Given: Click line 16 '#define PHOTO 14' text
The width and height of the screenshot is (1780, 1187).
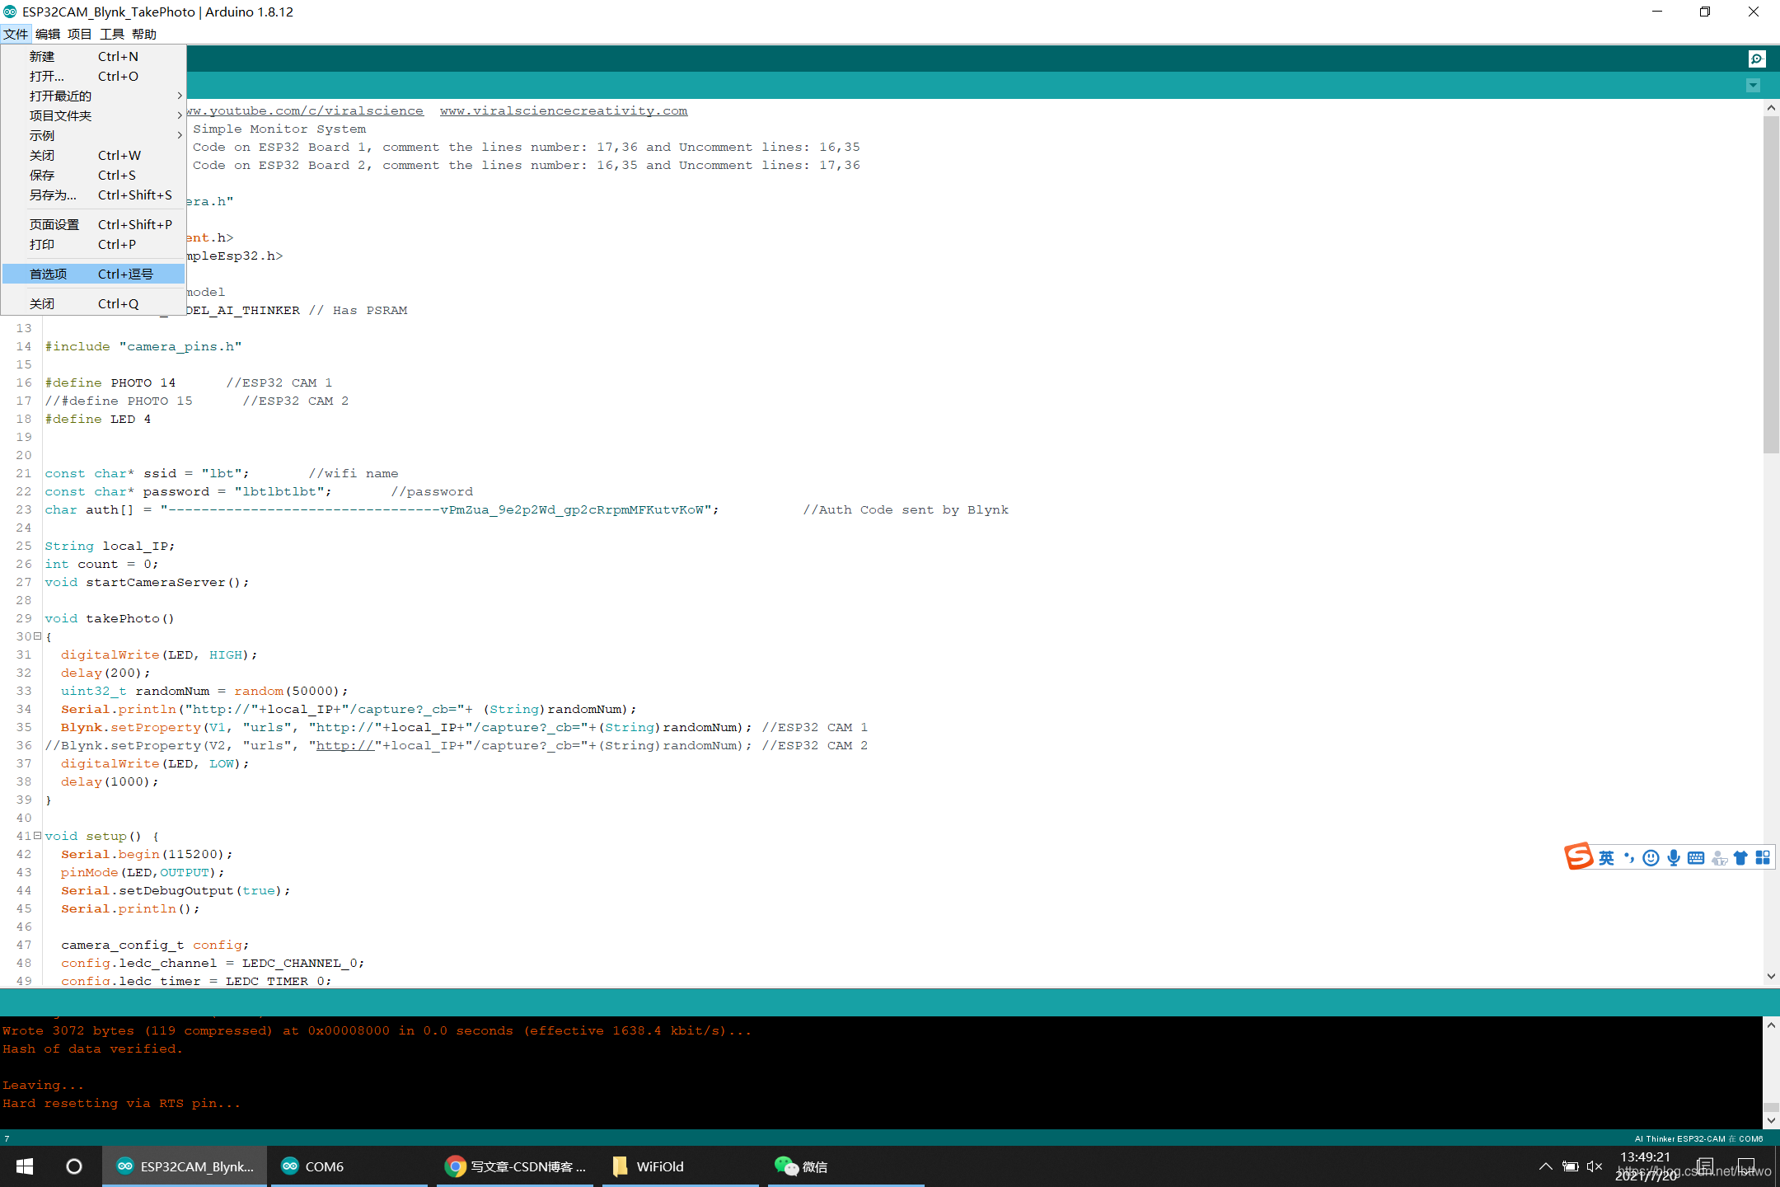Looking at the screenshot, I should coord(110,382).
